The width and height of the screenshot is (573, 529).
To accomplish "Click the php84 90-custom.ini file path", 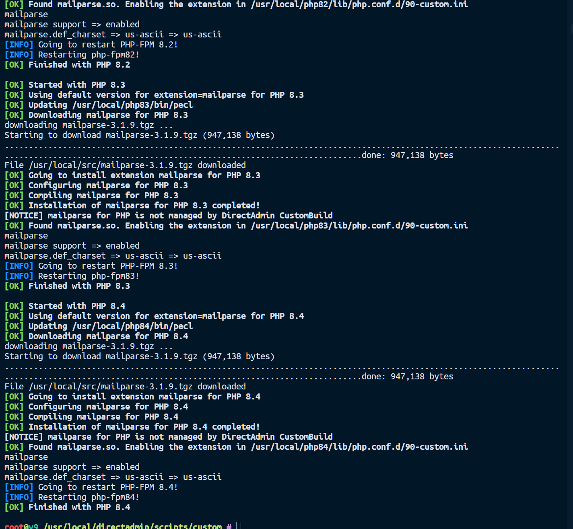I will 359,447.
